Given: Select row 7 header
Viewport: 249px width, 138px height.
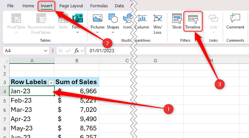Looking at the screenshot, I should coord(4,119).
